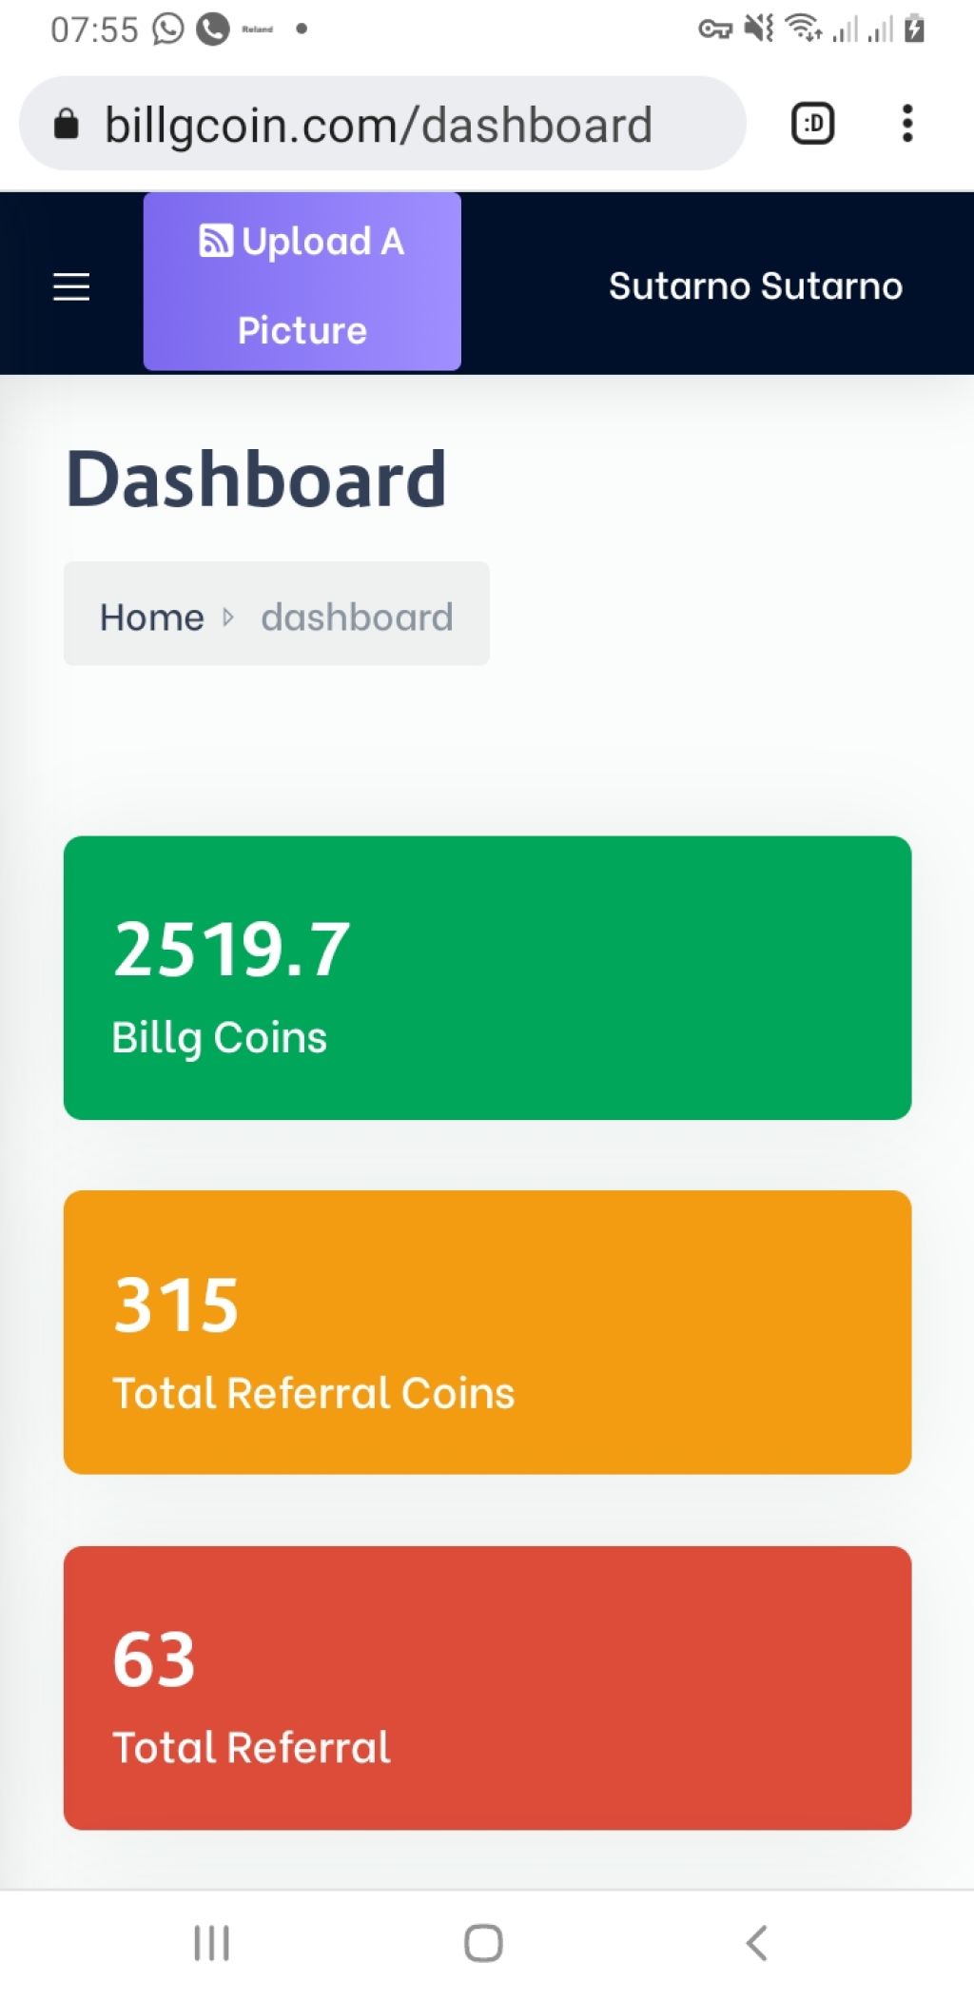
Task: Tap the Android back arrow
Action: [x=756, y=1943]
